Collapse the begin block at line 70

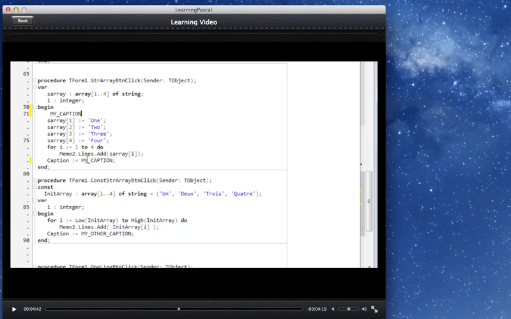coord(34,107)
